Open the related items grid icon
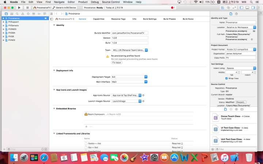263x164 pixels. (52, 14)
